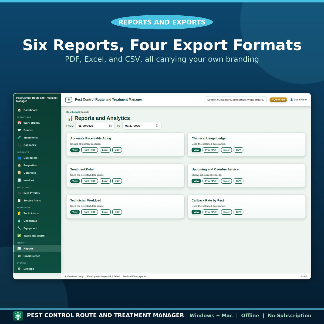
Task: Select Invoices from the sidebar
Action: pos(37,180)
